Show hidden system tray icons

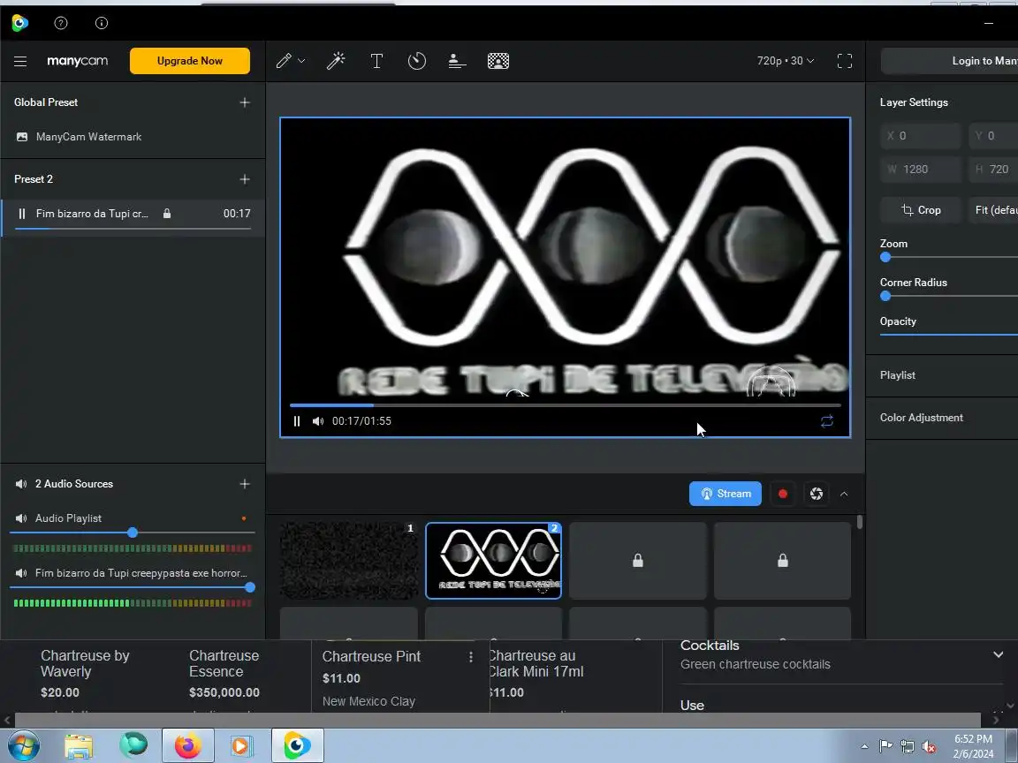(864, 746)
